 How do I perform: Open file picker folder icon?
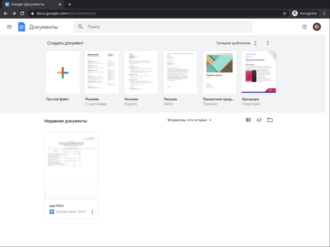click(270, 120)
